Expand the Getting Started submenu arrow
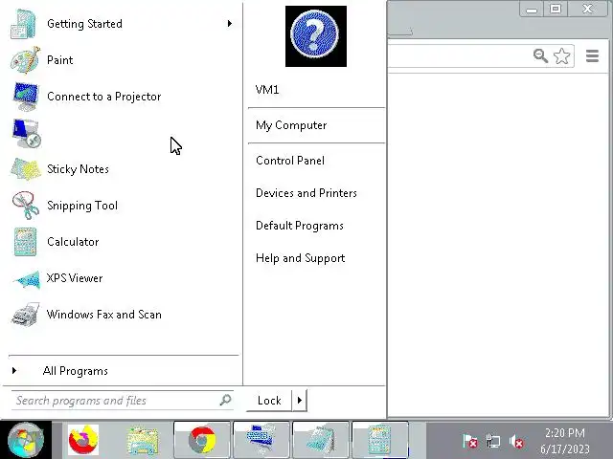 pyautogui.click(x=230, y=23)
